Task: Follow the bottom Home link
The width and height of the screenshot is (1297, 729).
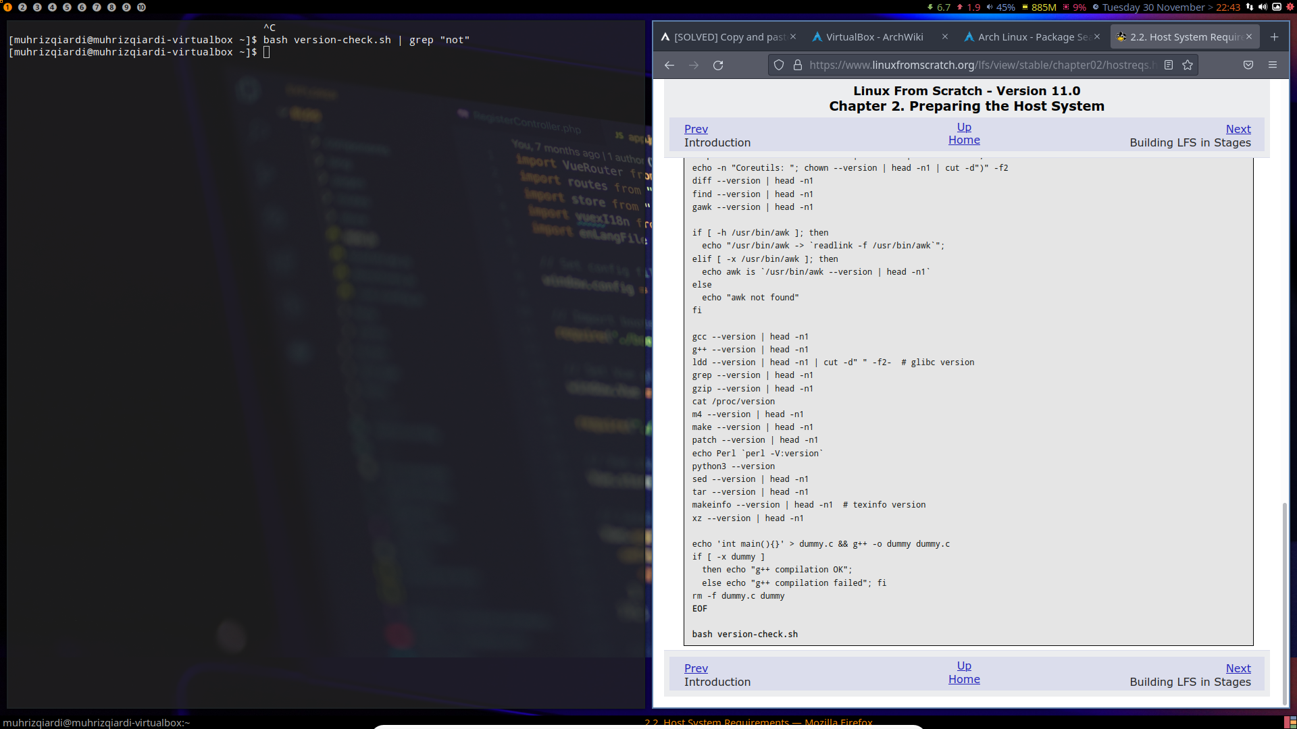Action: click(964, 679)
